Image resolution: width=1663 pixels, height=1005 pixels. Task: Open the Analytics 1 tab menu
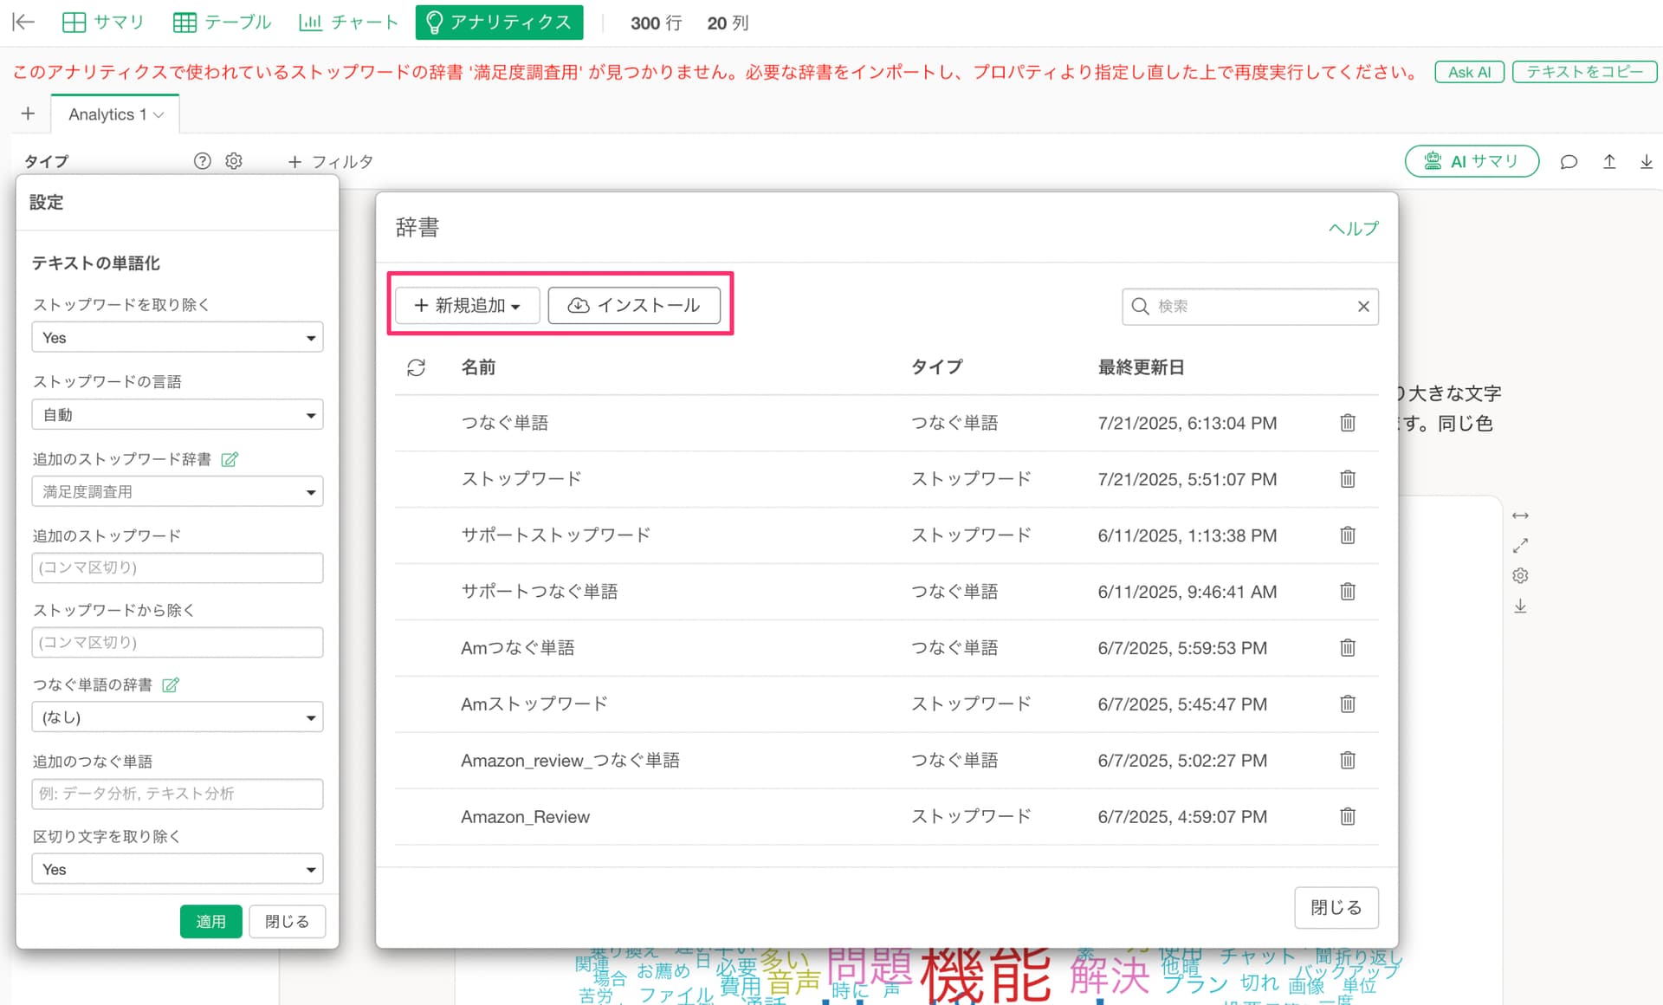point(159,114)
